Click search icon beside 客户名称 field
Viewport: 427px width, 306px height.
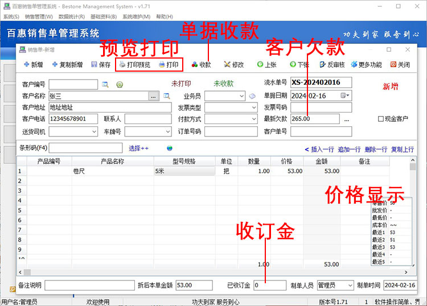[167, 96]
